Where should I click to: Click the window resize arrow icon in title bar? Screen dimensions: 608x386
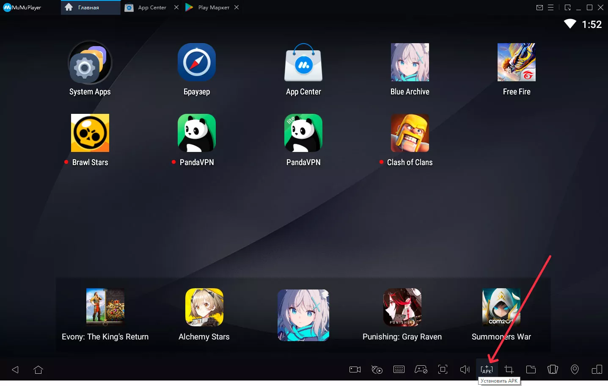[568, 8]
